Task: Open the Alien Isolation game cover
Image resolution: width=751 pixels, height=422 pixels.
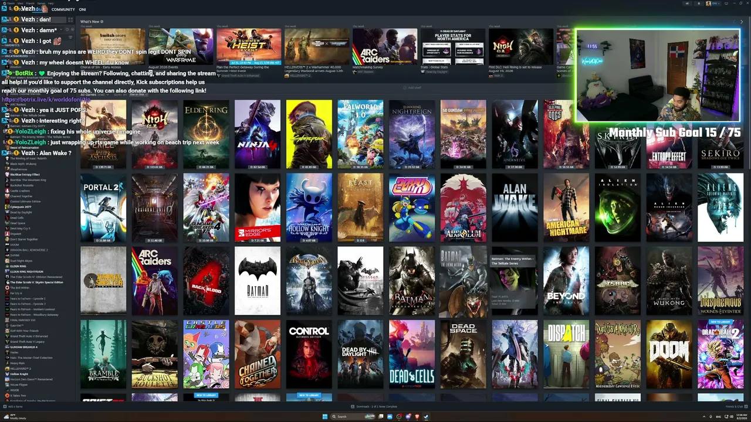Action: tap(617, 207)
